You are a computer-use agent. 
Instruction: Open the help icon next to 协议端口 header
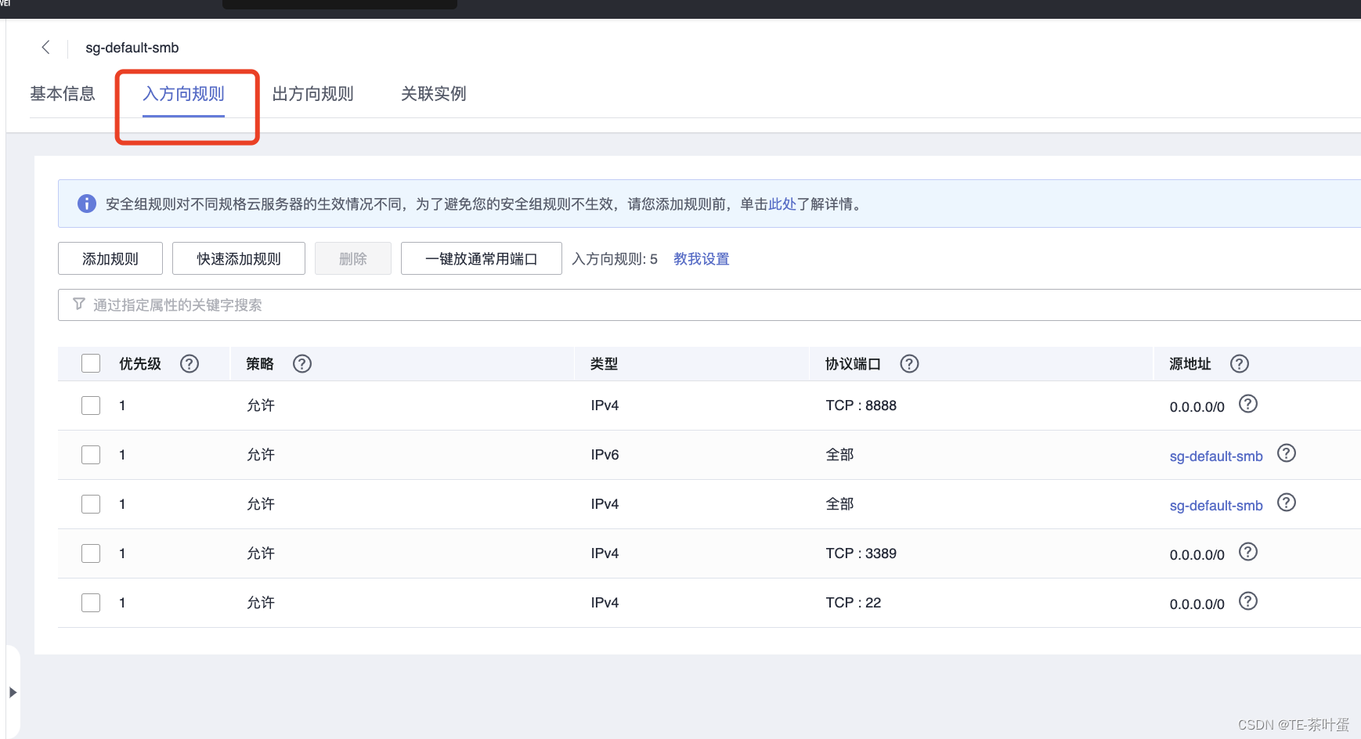pos(909,363)
